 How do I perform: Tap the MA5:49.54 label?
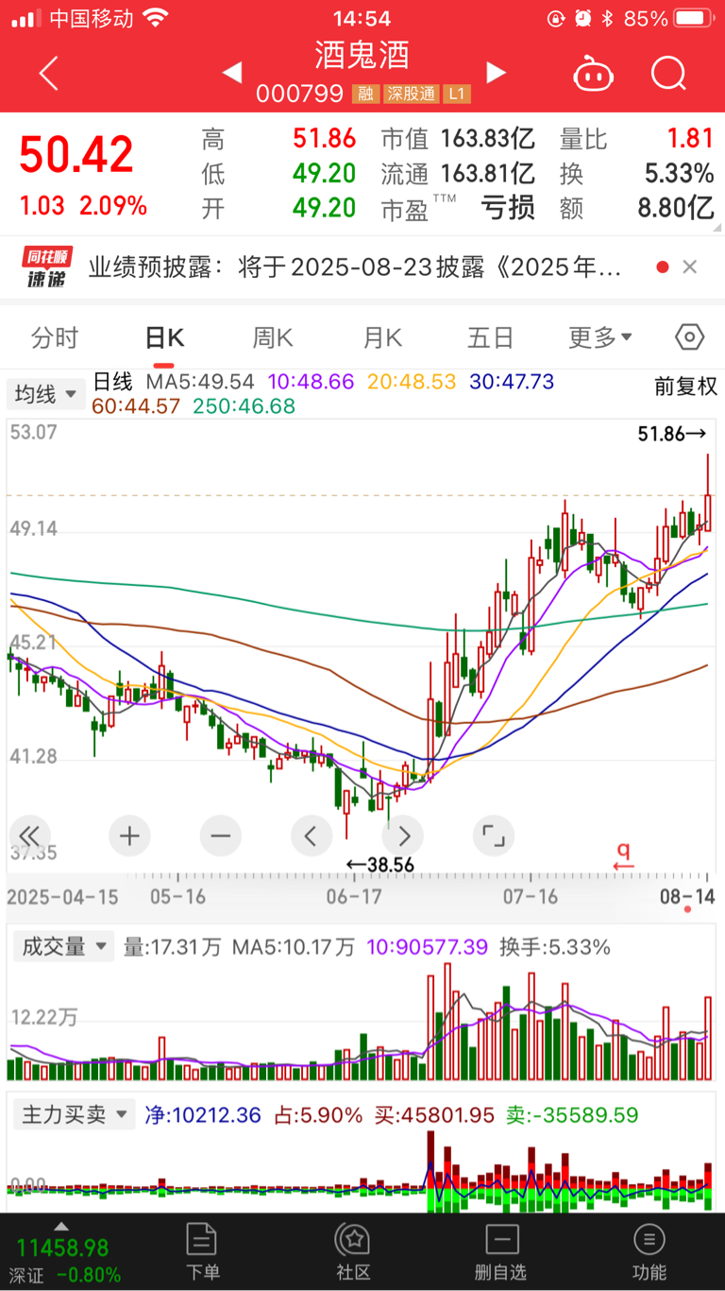pos(199,382)
